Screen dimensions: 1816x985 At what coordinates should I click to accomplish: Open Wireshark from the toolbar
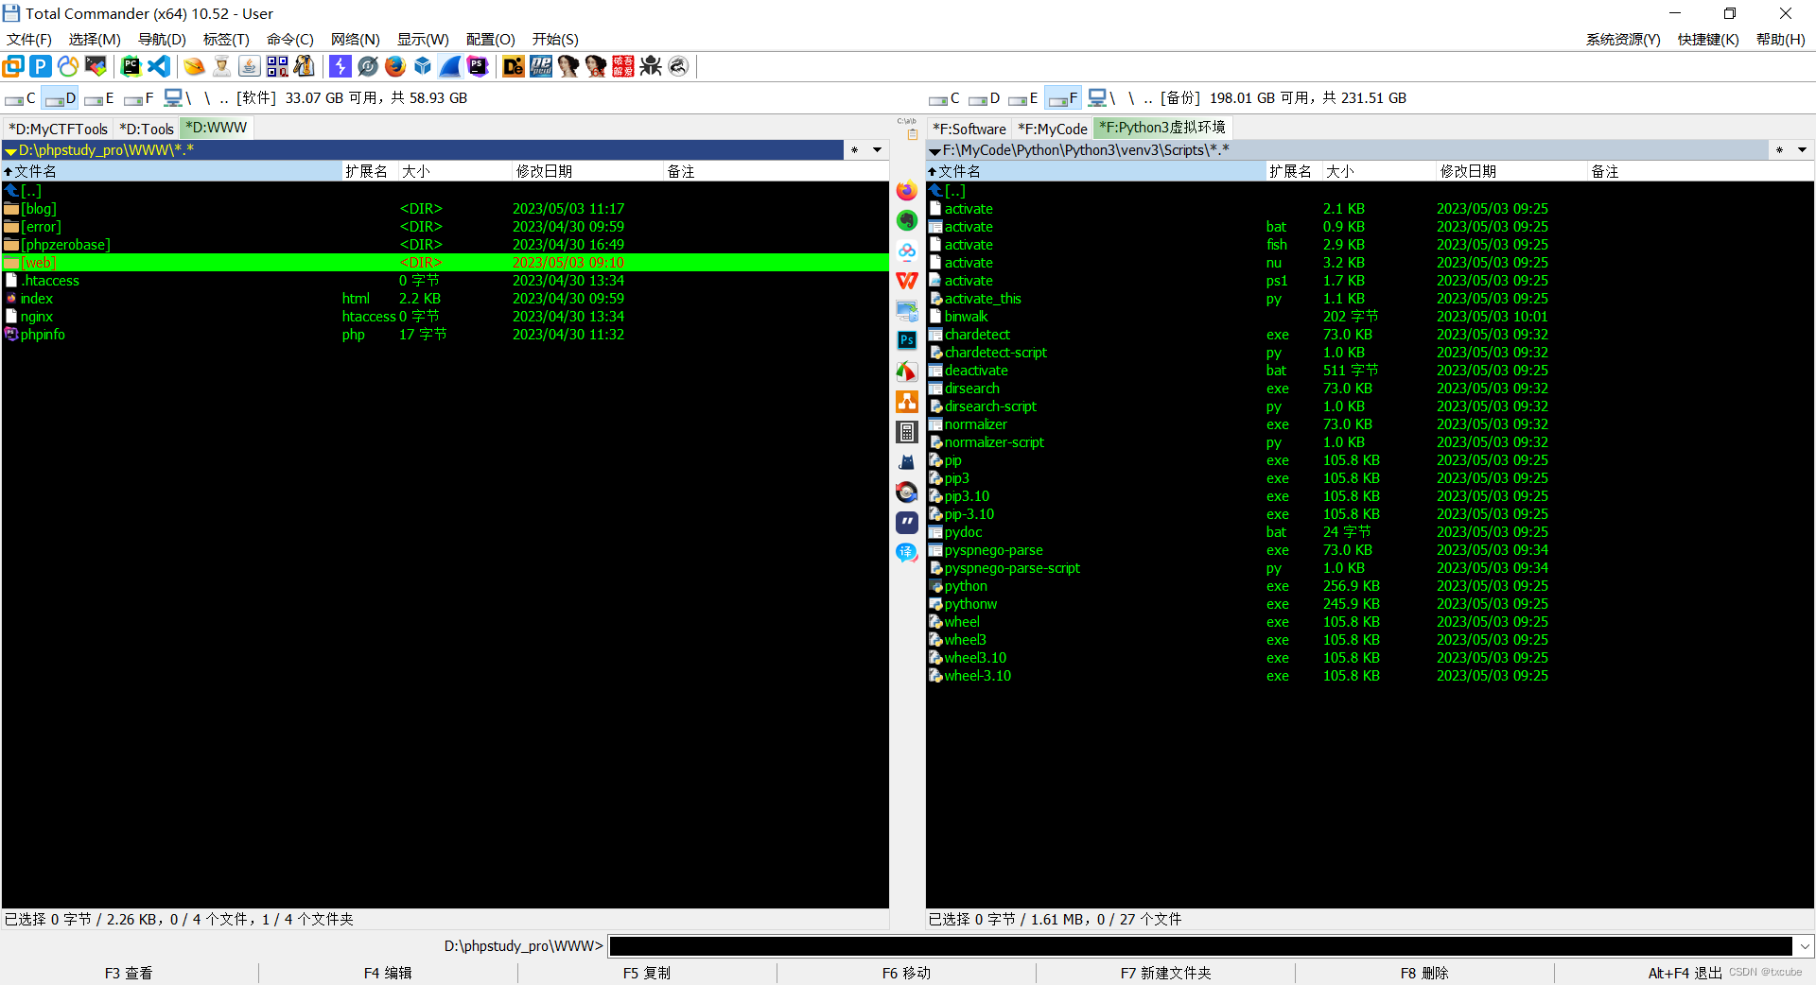450,66
